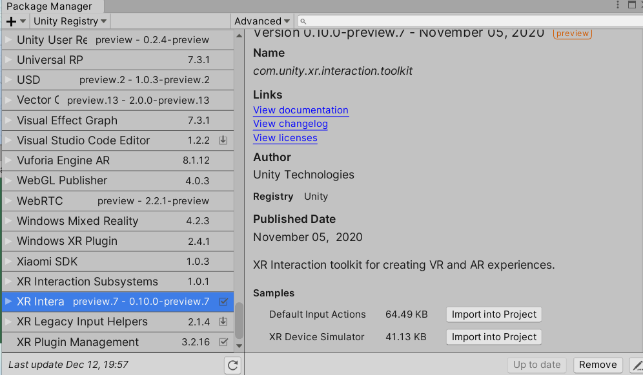Click the plus add package icon
The width and height of the screenshot is (643, 375).
tap(12, 21)
